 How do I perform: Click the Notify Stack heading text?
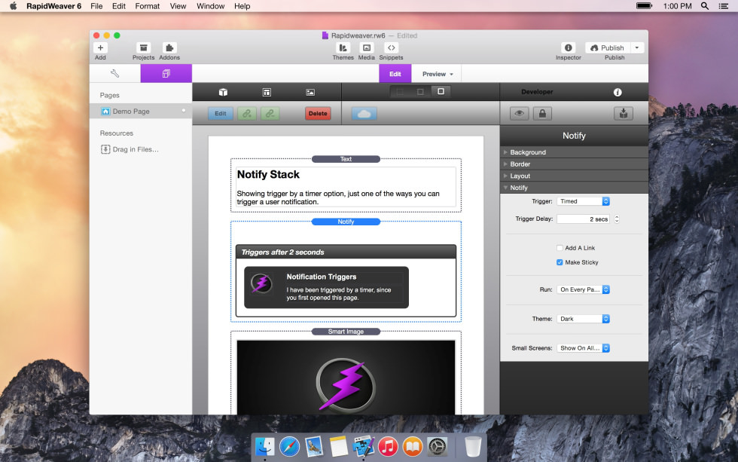pyautogui.click(x=268, y=175)
